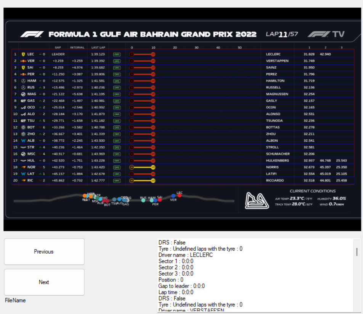Click the LAP 11/57 counter
Viewport: 363px width, 314px height.
(282, 34)
